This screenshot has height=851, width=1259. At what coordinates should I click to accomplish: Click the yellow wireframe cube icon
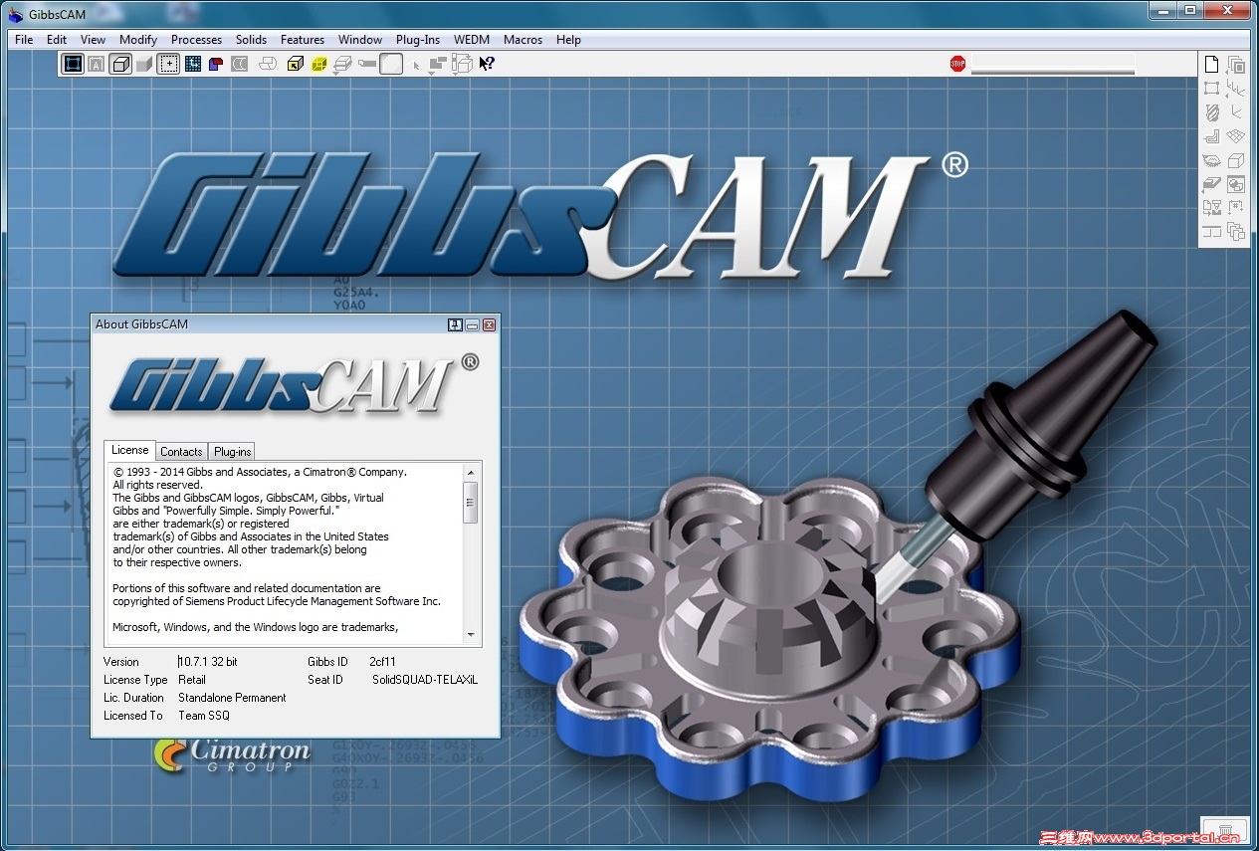pos(319,64)
